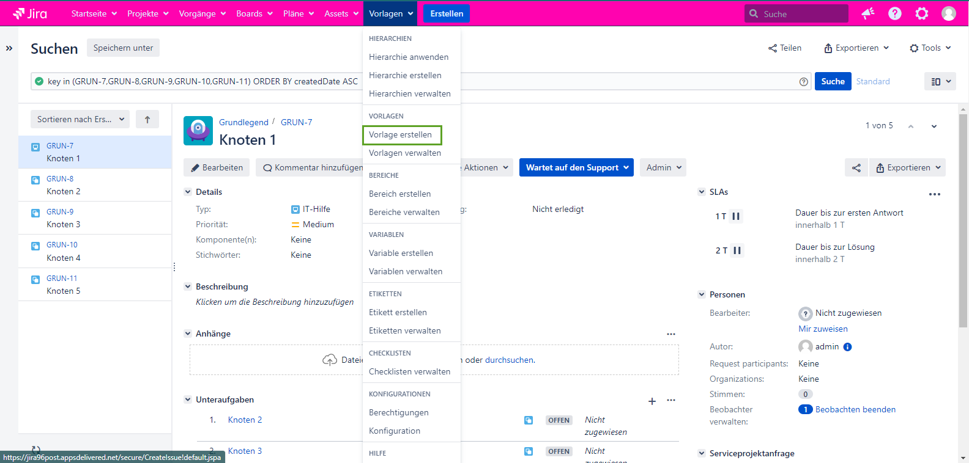969x463 pixels.
Task: Open the help question mark icon
Action: pos(894,13)
